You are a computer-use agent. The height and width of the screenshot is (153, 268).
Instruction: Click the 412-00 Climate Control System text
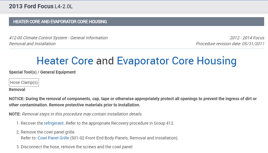click(58, 38)
